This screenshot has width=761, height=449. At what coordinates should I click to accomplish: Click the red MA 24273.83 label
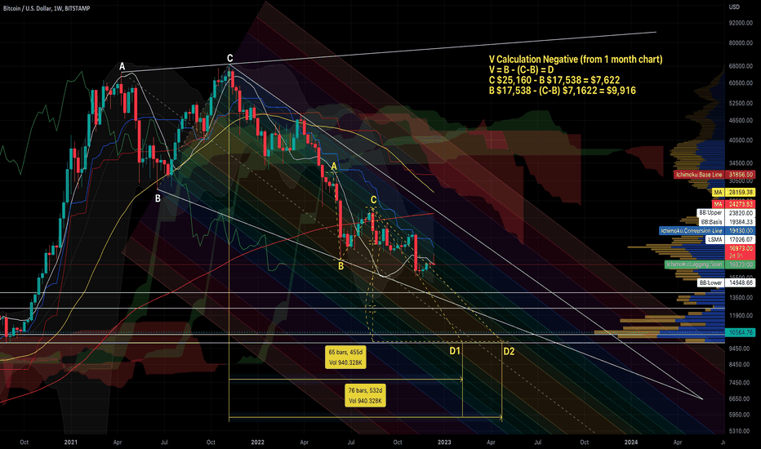click(733, 204)
